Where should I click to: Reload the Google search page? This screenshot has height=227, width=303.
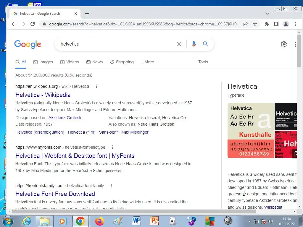[33, 24]
